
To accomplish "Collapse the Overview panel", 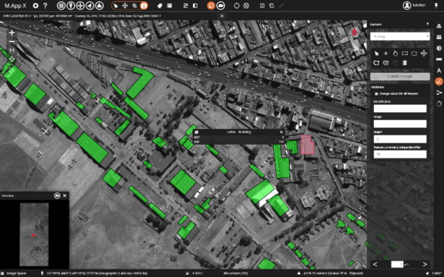I will pos(65,195).
